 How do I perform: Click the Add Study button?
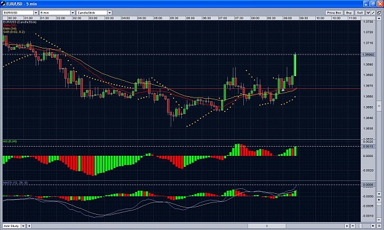pos(12,226)
